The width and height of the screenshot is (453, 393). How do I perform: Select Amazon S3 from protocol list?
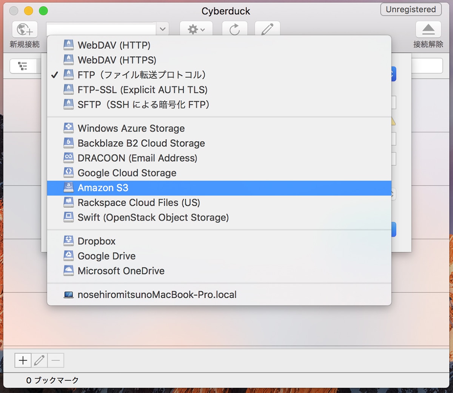(x=103, y=188)
